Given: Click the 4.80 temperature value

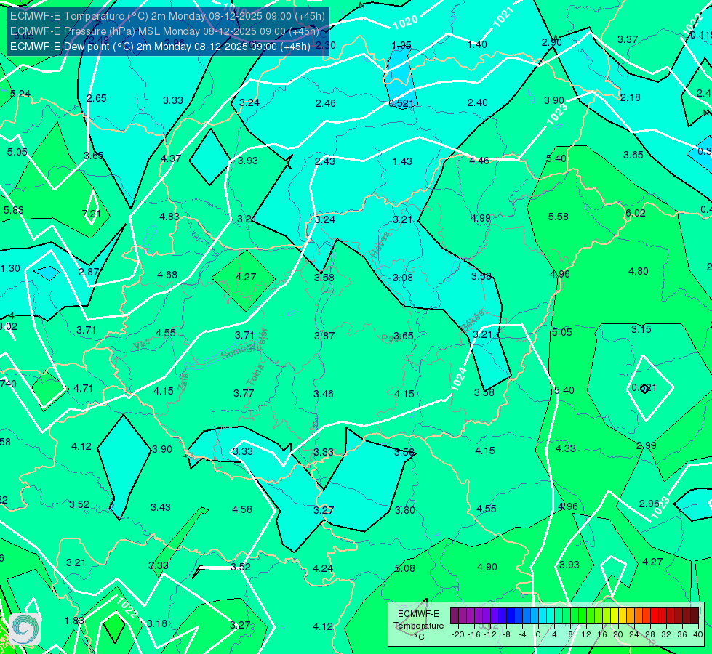Looking at the screenshot, I should tap(638, 271).
